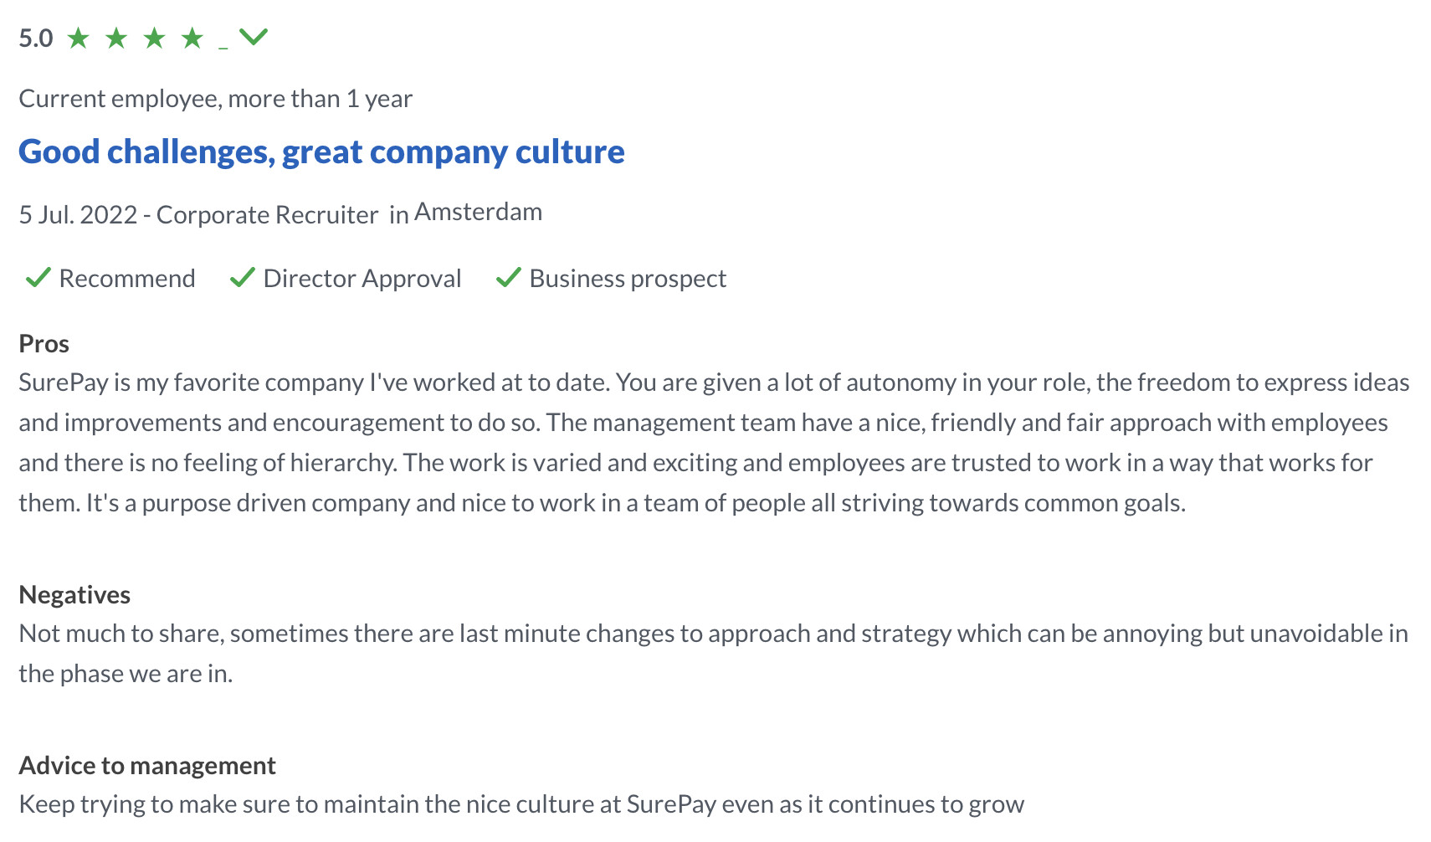
Task: Expand the rating details chevron
Action: (x=254, y=37)
